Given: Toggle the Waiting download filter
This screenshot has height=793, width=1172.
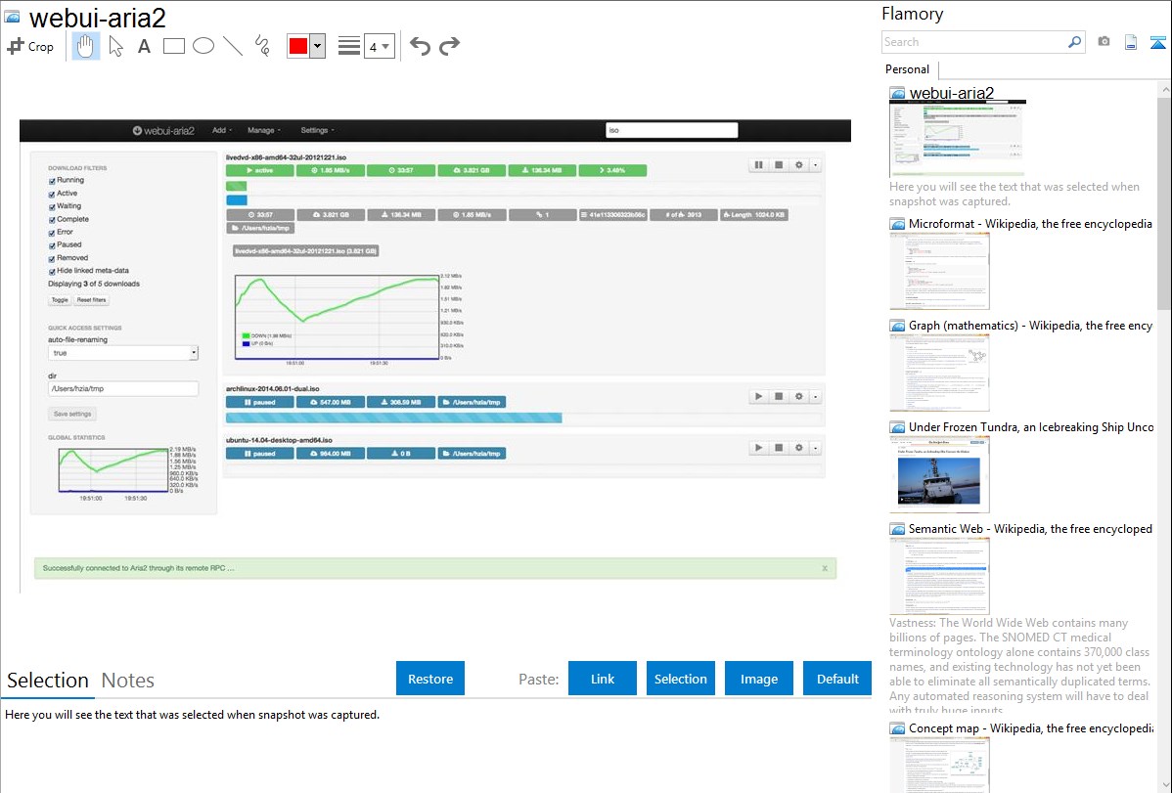Looking at the screenshot, I should [52, 206].
